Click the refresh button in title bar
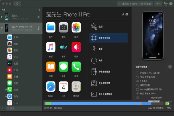174x116 pixels. 17,3
